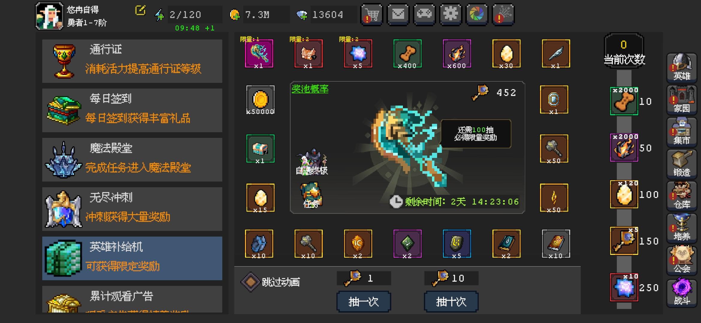Open the settings gear icon
The height and width of the screenshot is (323, 701).
point(451,14)
